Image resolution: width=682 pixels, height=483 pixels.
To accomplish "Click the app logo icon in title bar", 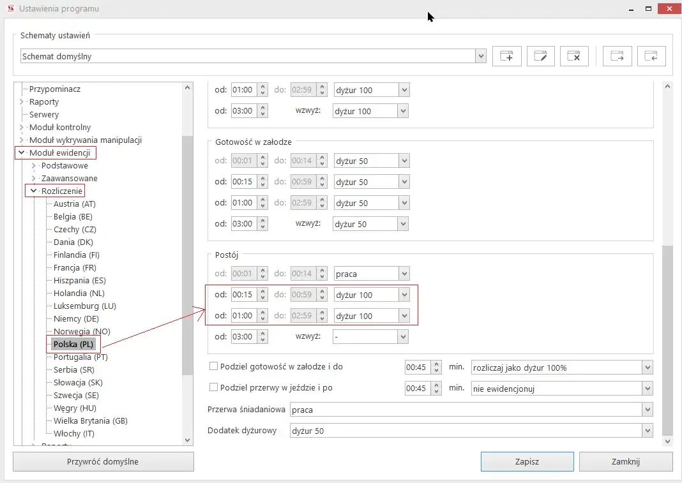I will pos(10,9).
